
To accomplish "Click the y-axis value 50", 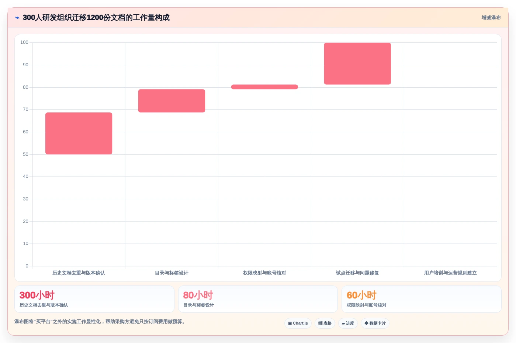I will click(x=25, y=154).
